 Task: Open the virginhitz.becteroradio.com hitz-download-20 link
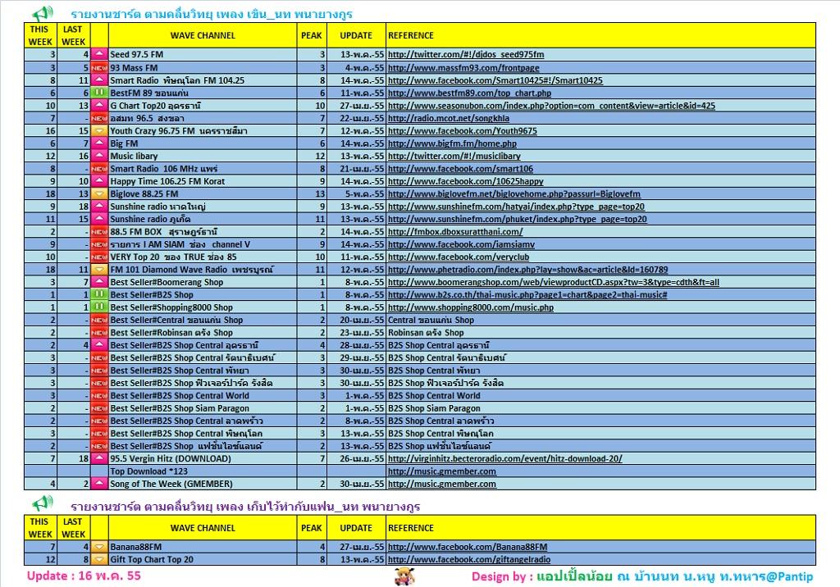point(504,458)
